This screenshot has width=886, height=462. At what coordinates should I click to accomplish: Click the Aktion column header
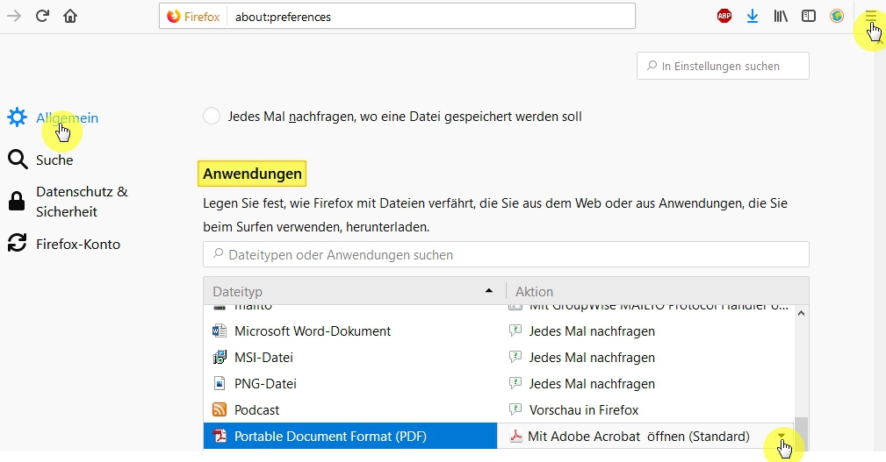[x=654, y=291]
